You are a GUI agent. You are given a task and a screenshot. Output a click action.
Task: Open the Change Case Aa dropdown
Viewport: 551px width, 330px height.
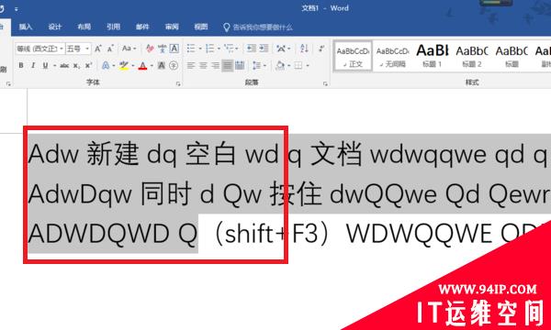pyautogui.click(x=129, y=49)
